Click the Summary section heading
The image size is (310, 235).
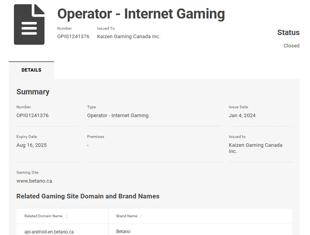pos(33,92)
